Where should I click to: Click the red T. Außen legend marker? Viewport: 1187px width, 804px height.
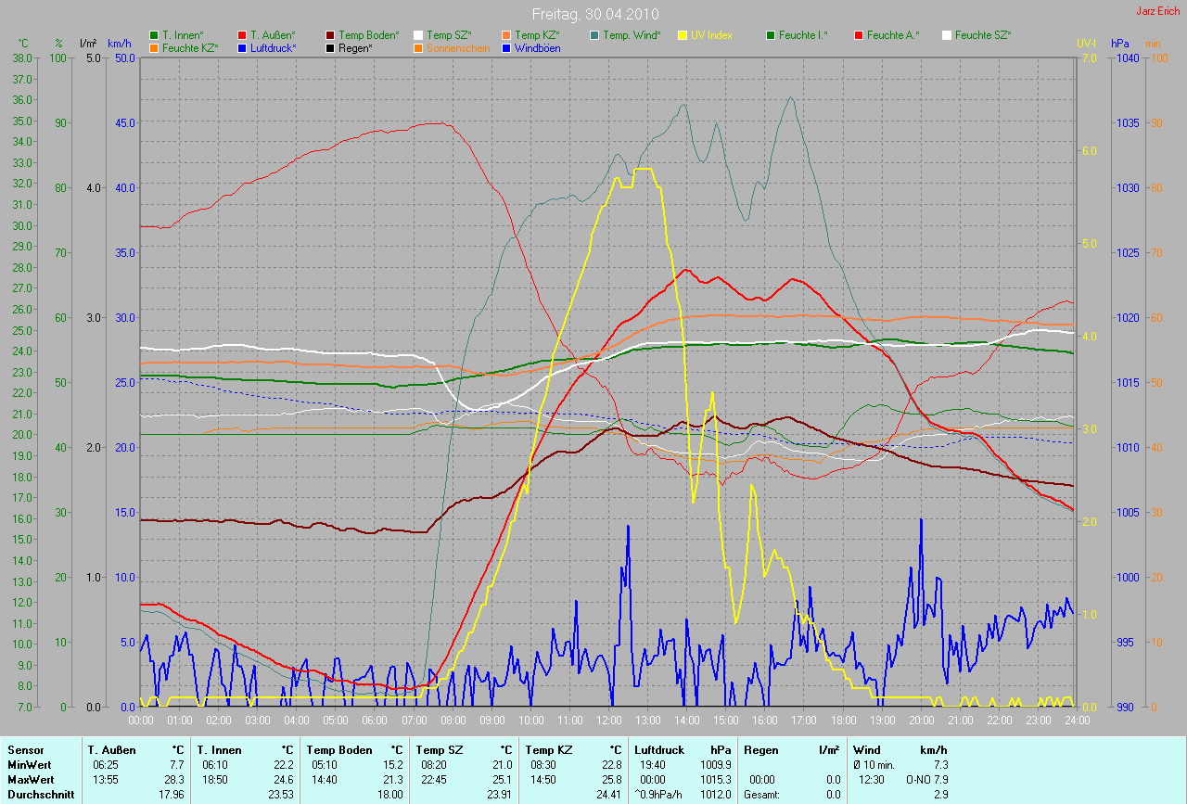pyautogui.click(x=242, y=35)
